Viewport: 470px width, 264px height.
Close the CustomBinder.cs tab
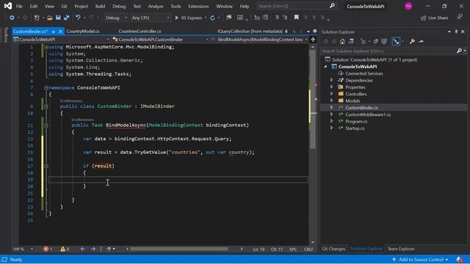pos(60,32)
